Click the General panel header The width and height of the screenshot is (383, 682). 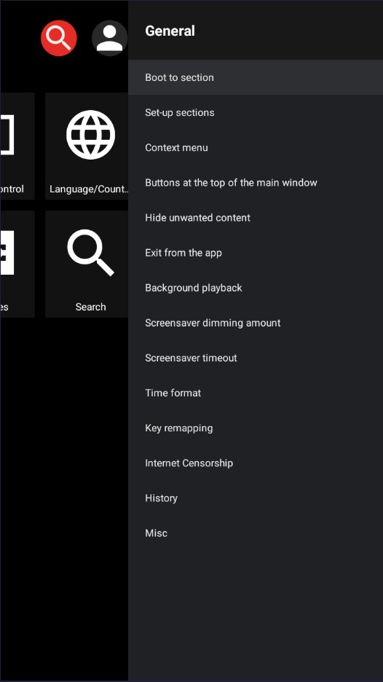point(170,31)
